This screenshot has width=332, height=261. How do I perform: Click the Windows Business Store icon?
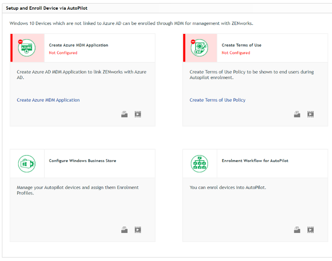click(x=27, y=164)
